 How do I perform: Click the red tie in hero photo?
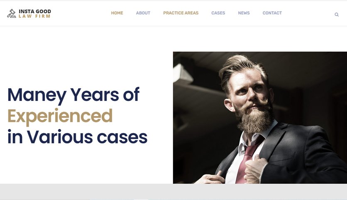point(248,159)
